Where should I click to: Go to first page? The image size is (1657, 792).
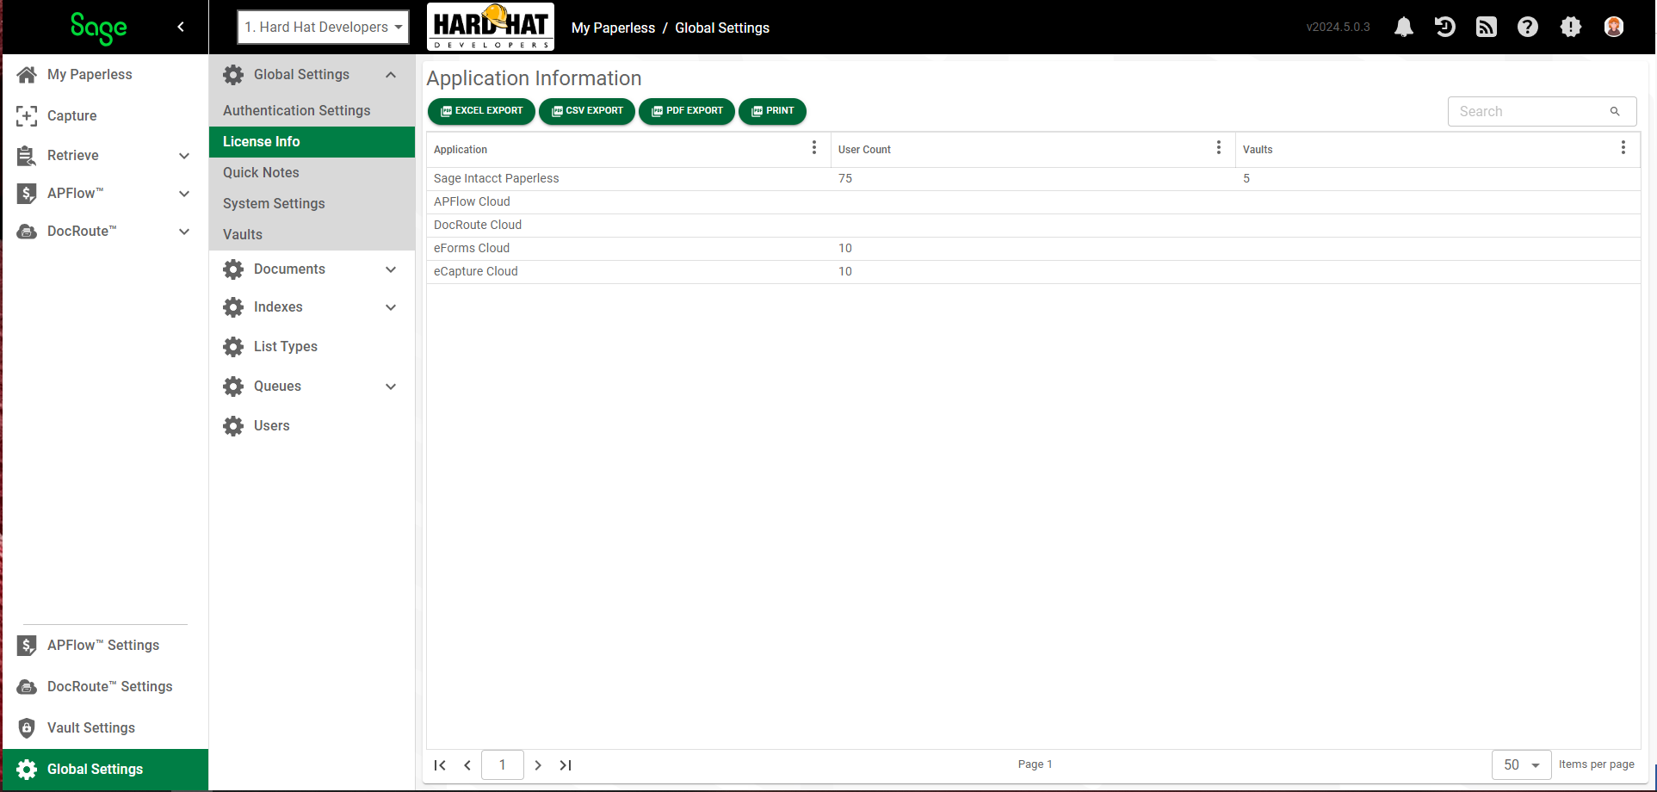(440, 765)
